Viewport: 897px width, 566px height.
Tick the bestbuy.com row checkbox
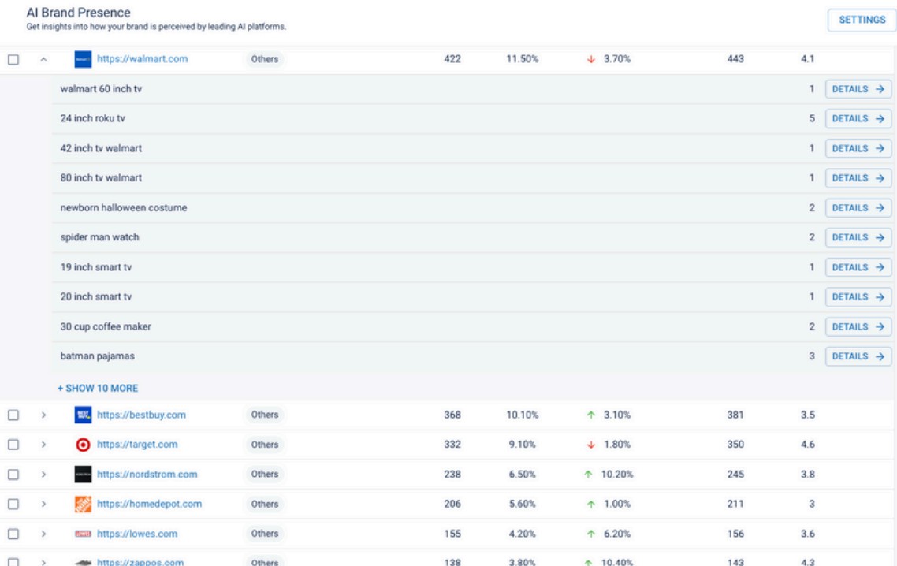13,415
